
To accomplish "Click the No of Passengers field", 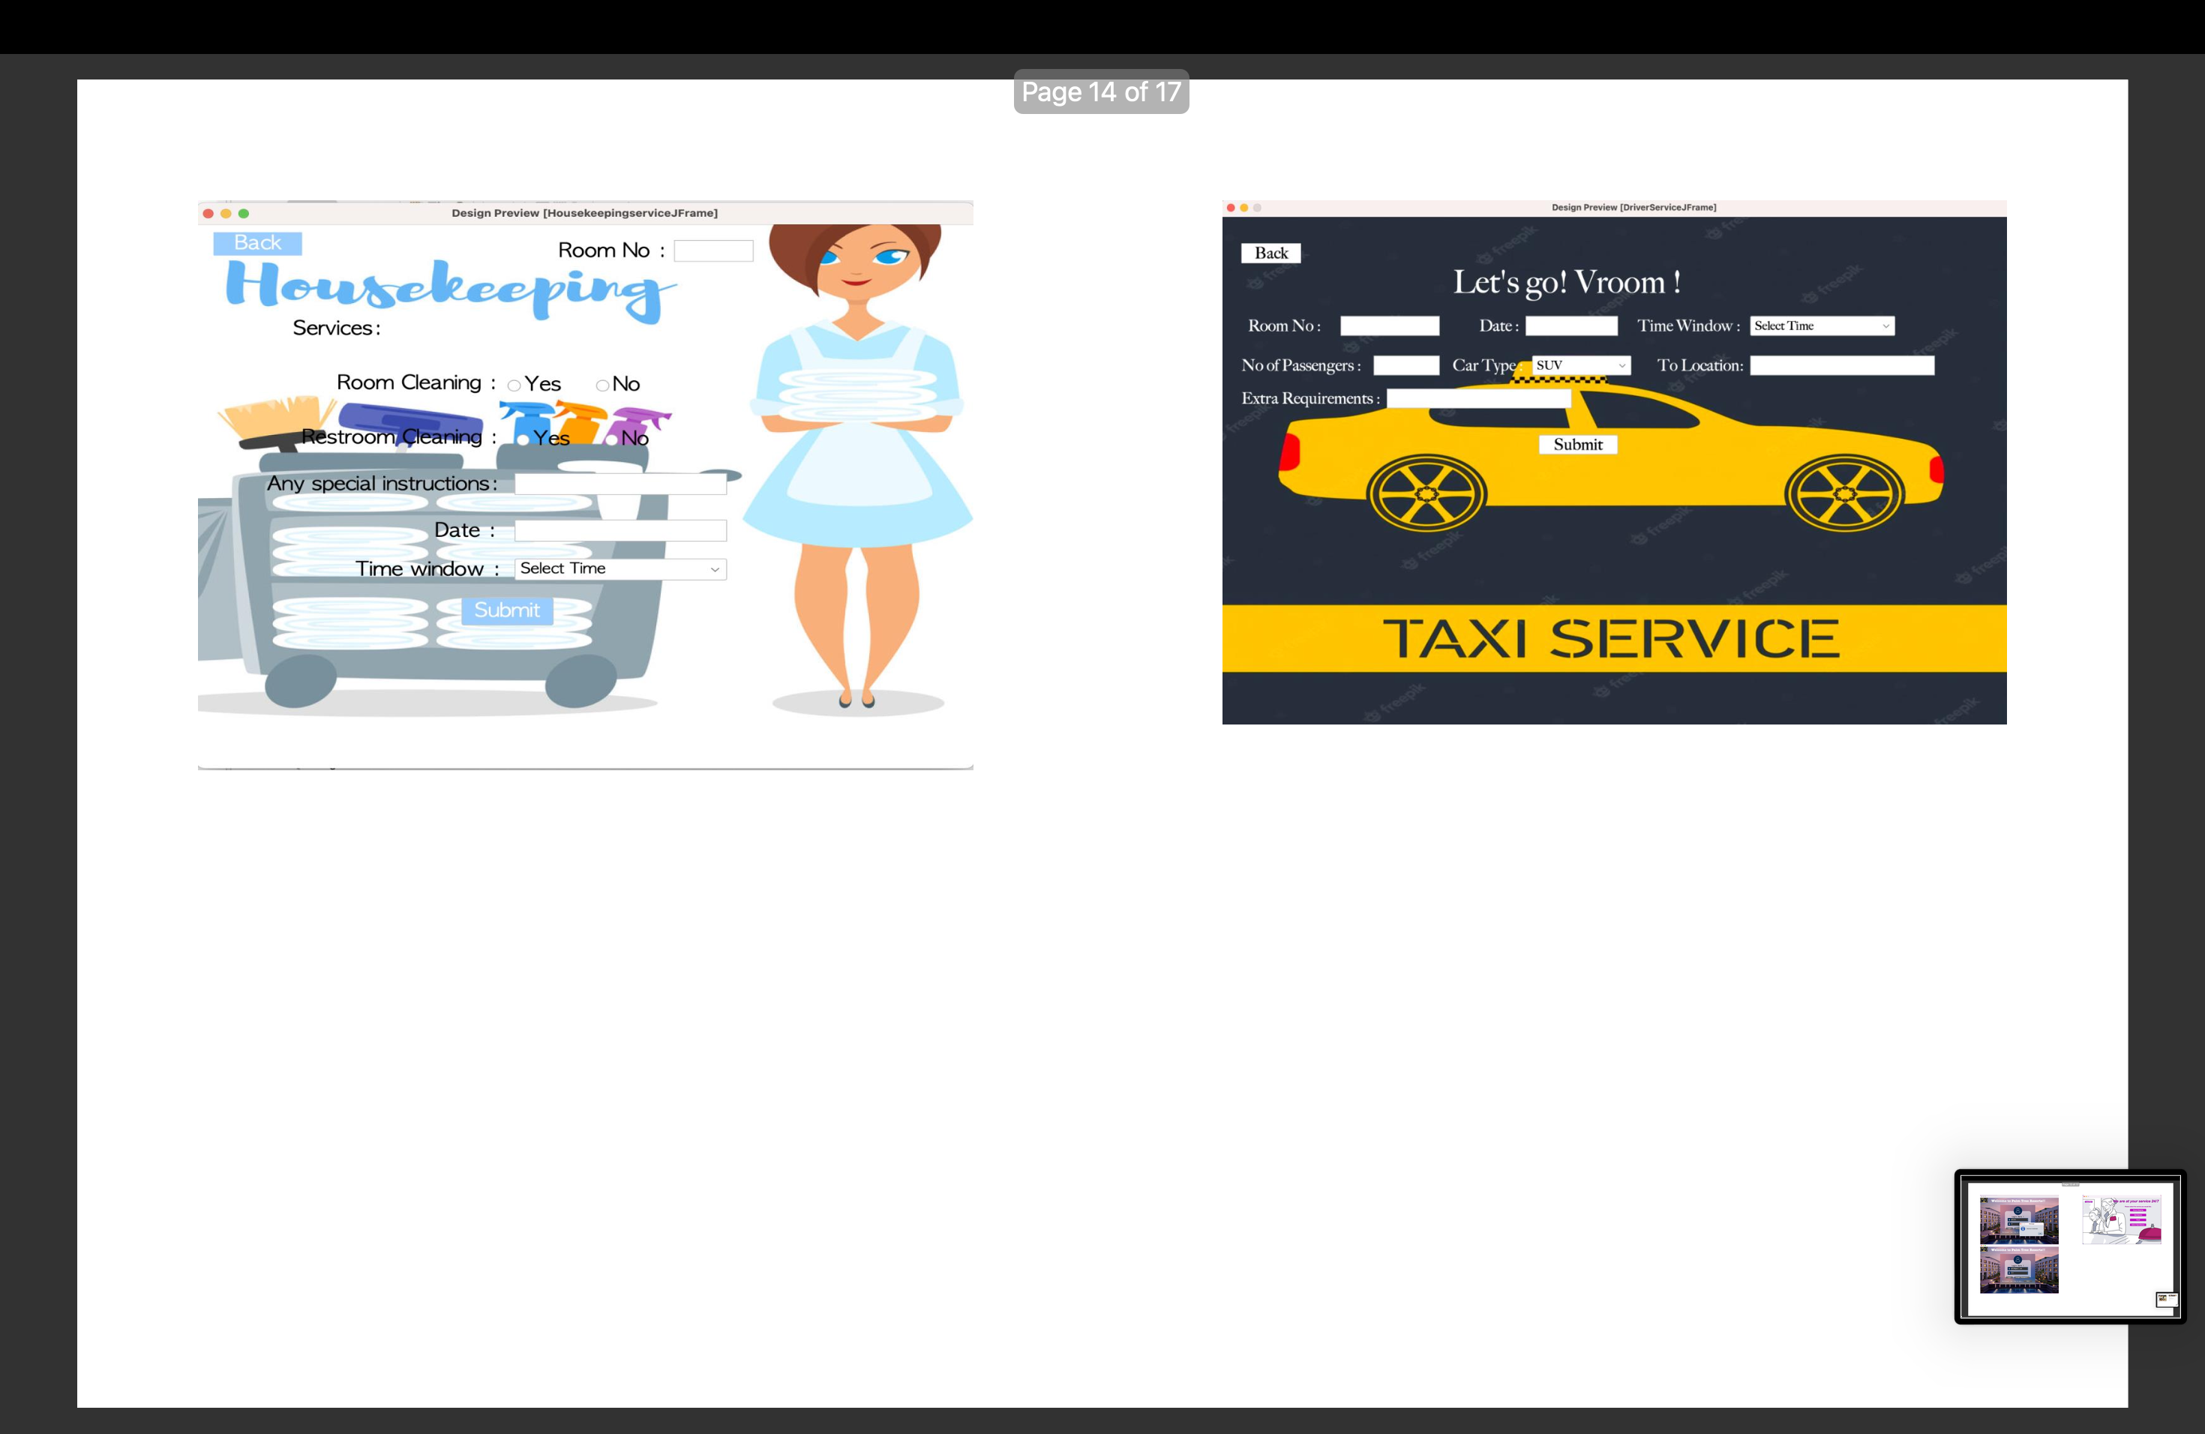I will click(1405, 365).
